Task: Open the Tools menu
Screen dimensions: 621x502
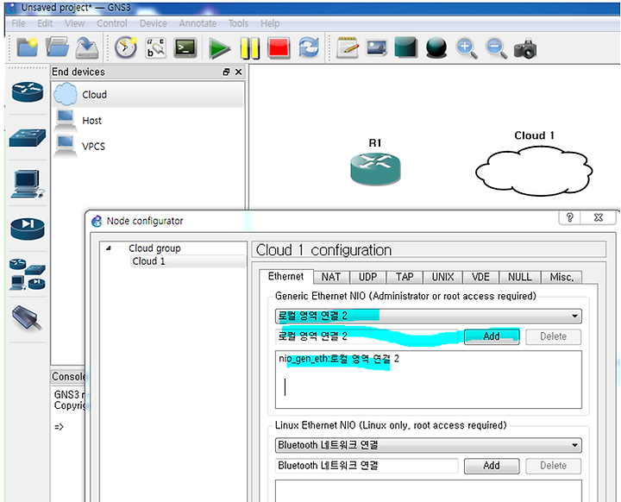Action: [x=238, y=23]
